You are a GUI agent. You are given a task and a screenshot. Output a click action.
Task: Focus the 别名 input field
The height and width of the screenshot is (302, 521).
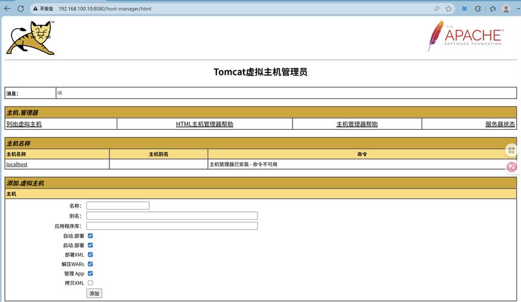click(172, 216)
